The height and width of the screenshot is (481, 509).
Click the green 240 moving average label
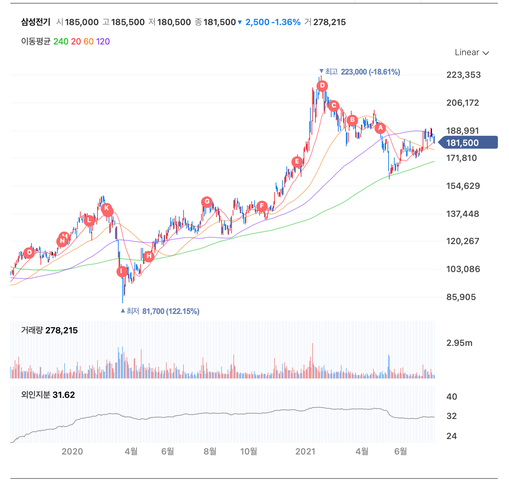pyautogui.click(x=61, y=42)
